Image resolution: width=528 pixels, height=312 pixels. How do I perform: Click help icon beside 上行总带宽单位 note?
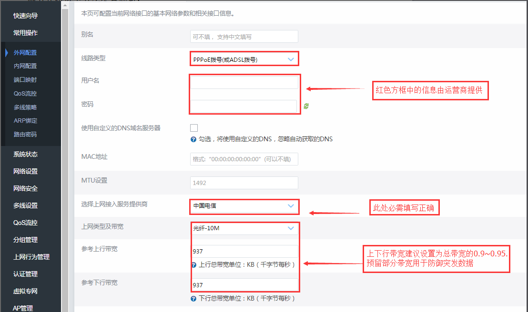[x=193, y=265]
